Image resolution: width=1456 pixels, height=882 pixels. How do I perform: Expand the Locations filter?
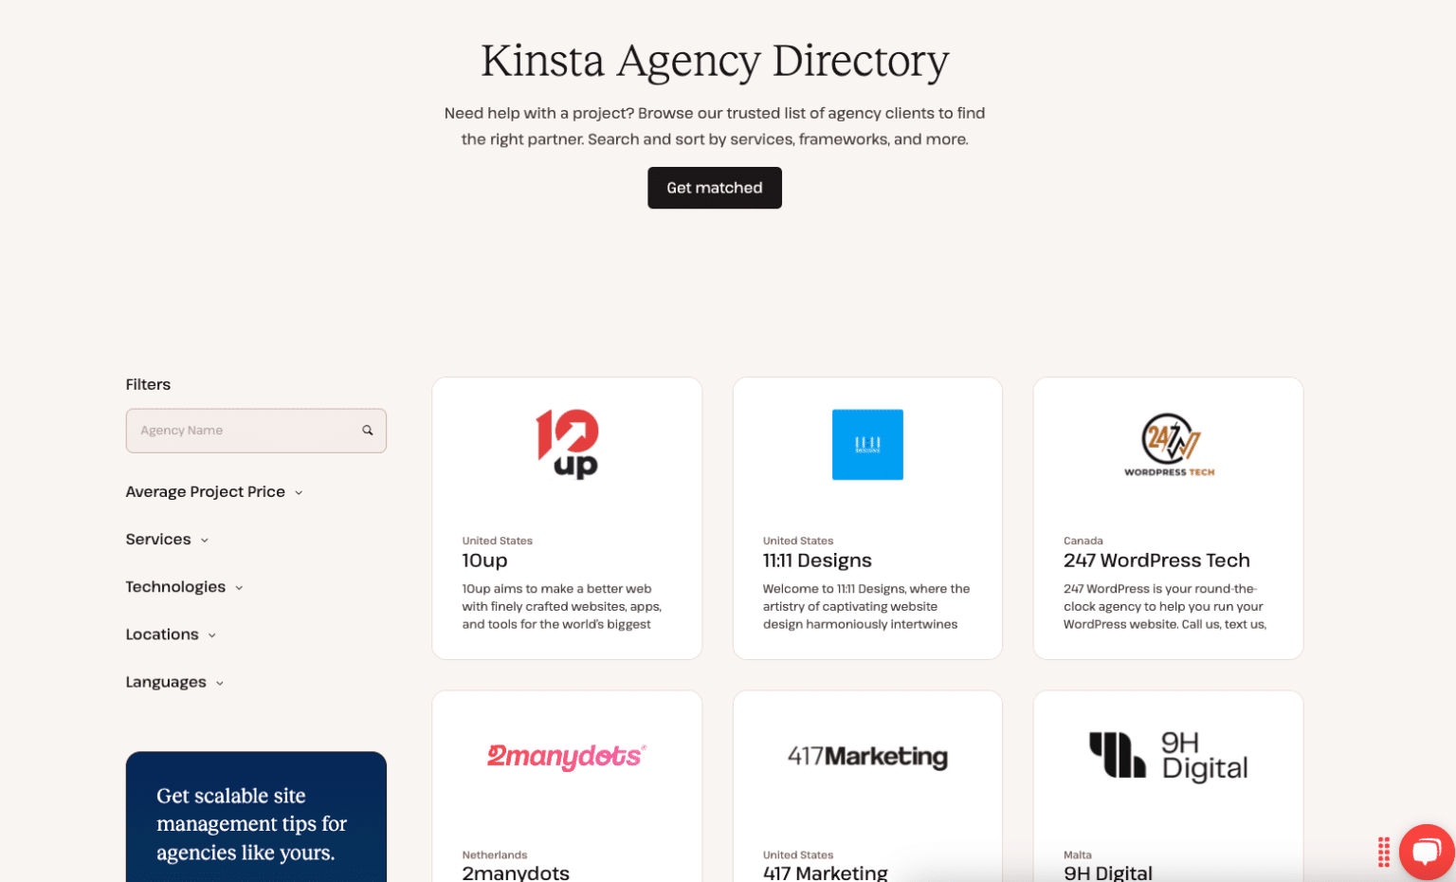(x=171, y=634)
